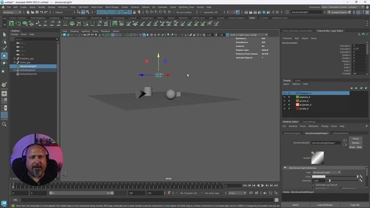Click the Presets button

tap(356, 143)
